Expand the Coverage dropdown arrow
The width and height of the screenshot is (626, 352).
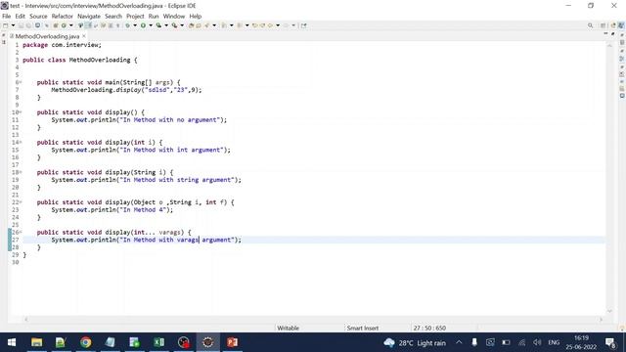[166, 25]
